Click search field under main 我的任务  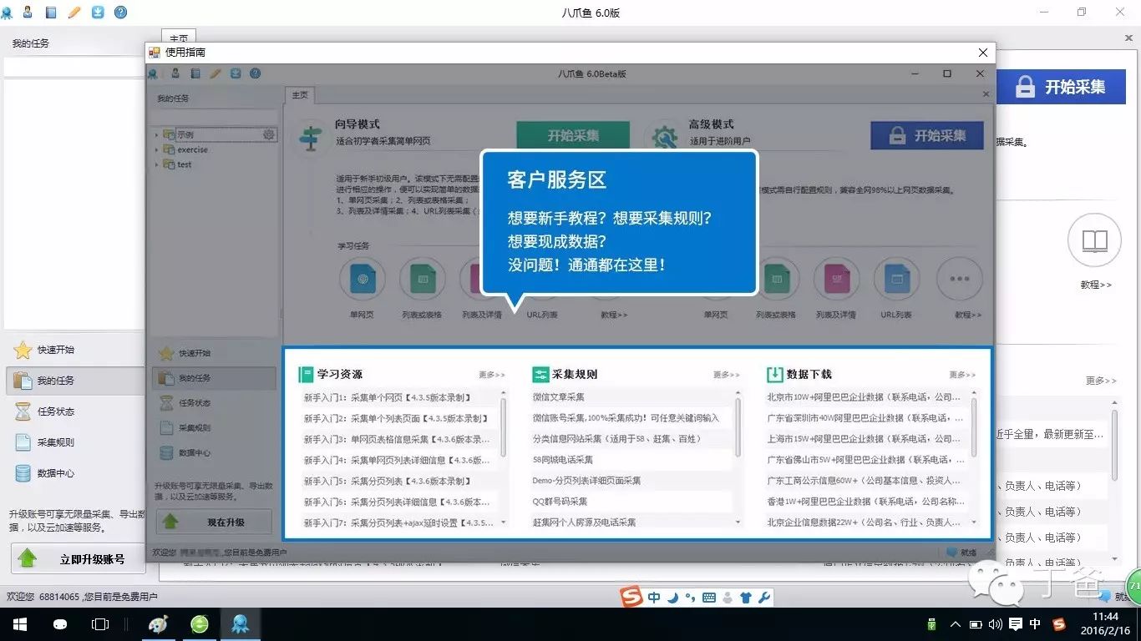point(74,67)
